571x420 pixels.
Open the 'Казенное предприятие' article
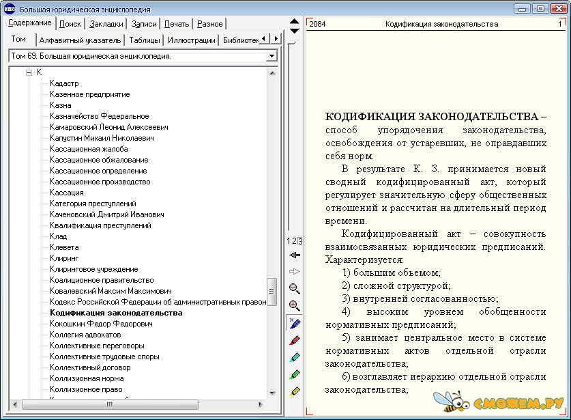coord(89,94)
